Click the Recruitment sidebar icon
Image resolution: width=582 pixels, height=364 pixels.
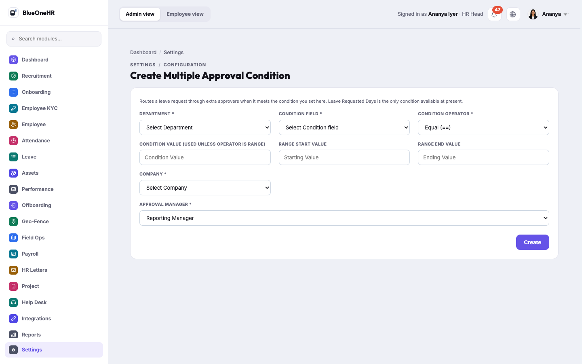13,76
